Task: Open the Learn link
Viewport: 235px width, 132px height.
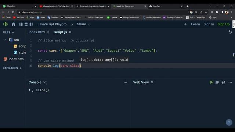Action: [x=195, y=24]
